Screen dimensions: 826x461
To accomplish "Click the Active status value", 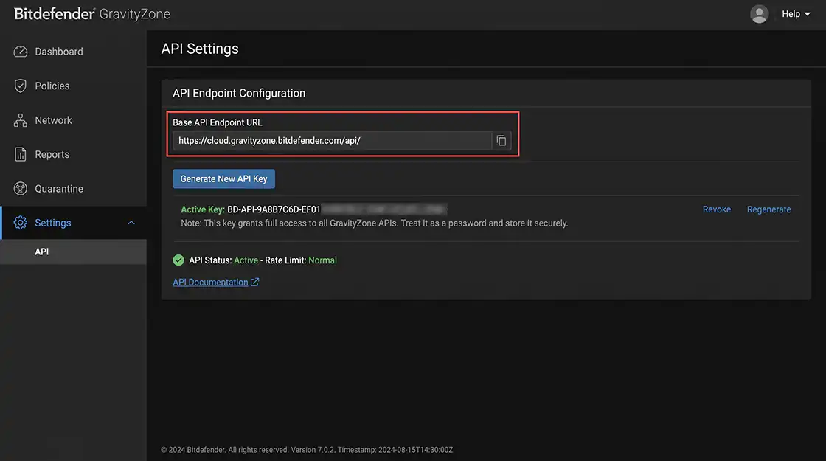I will (x=246, y=260).
